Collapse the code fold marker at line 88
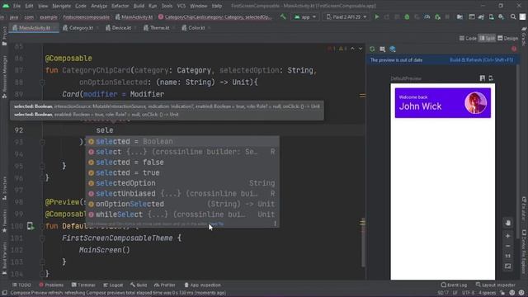The width and height of the screenshot is (528, 297). click(42, 82)
